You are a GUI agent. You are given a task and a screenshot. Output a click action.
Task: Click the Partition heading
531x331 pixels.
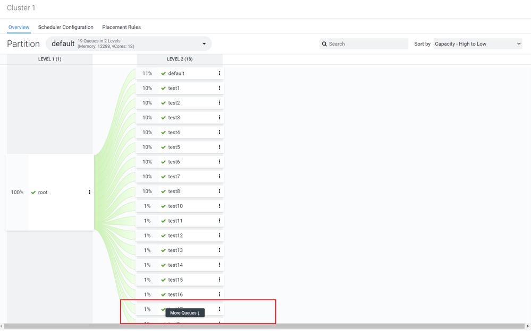pos(23,43)
